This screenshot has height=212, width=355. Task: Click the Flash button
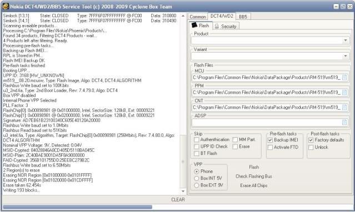(x=254, y=167)
